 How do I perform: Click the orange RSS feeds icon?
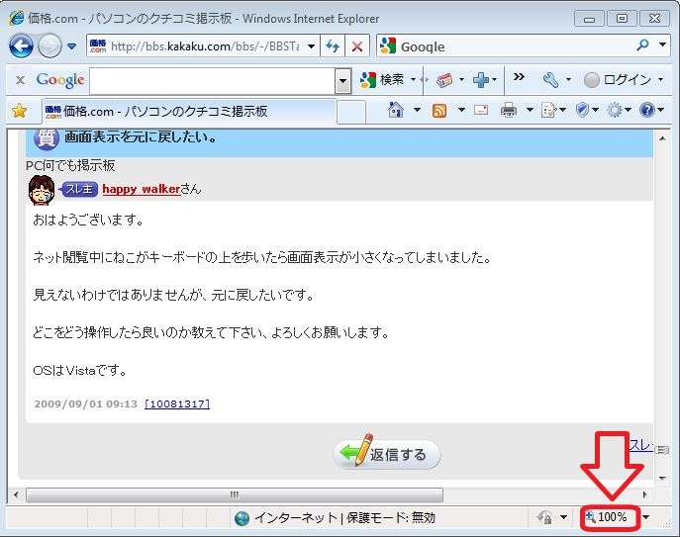coord(439,111)
